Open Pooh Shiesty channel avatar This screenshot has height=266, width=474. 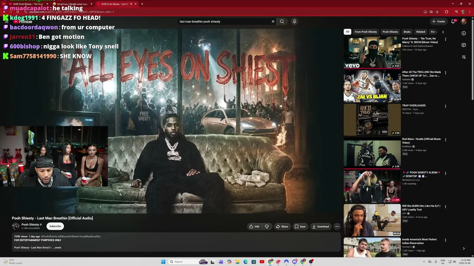pyautogui.click(x=16, y=226)
